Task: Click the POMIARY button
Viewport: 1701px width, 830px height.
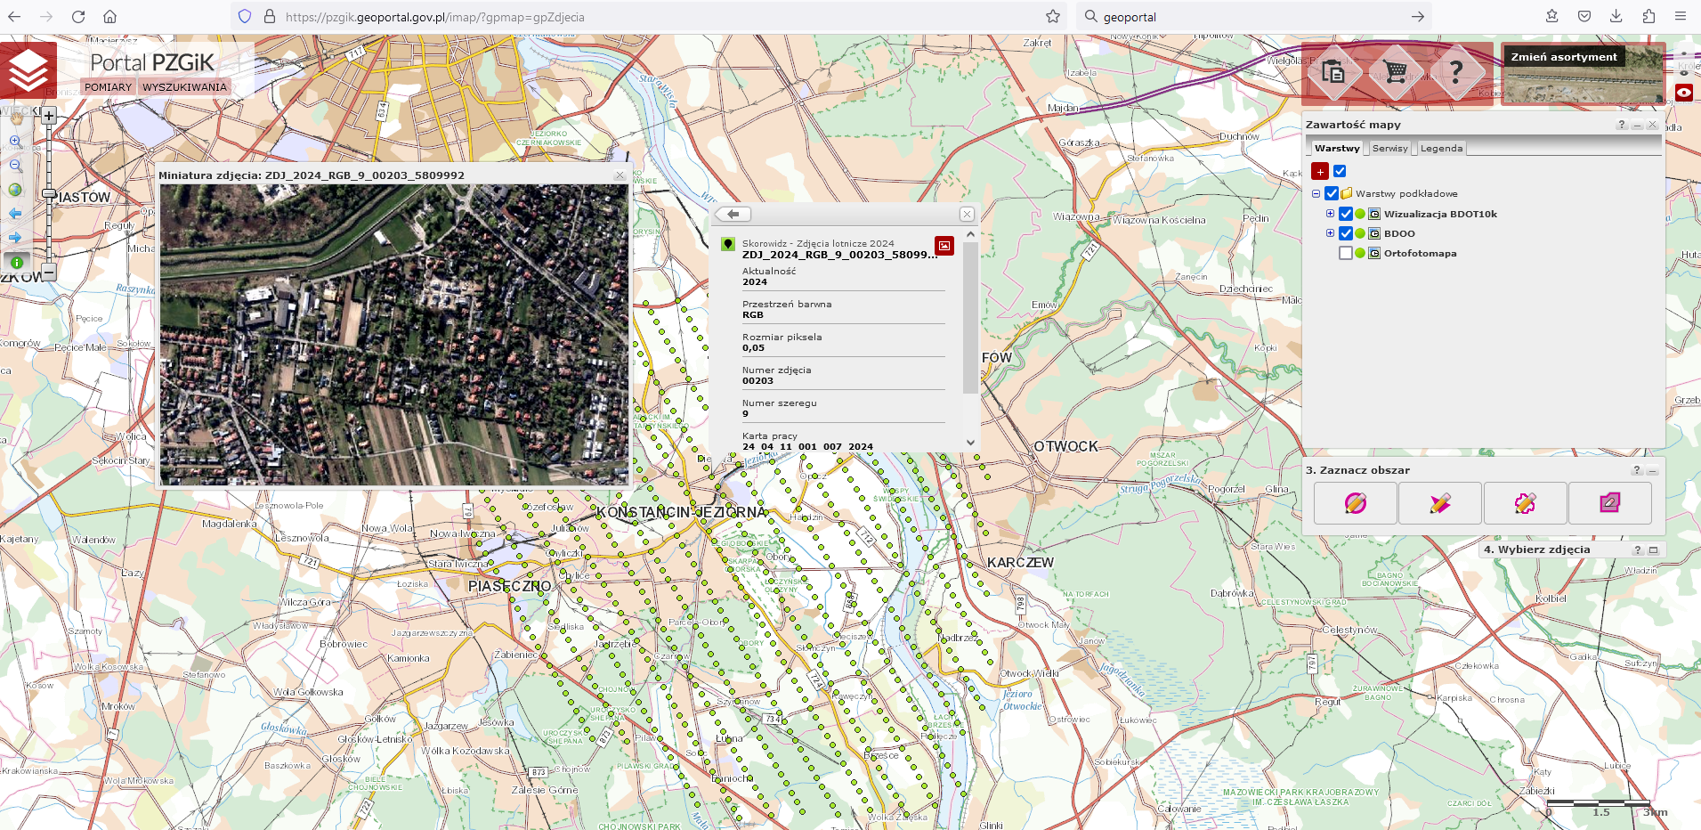Action: [x=108, y=87]
